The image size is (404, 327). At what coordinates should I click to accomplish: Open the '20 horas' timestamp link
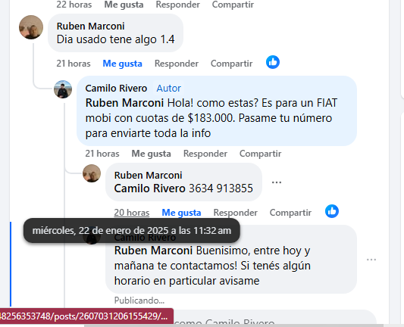132,213
